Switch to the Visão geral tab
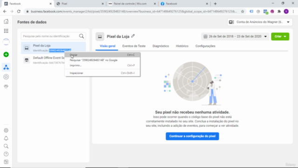Image resolution: width=298 pixels, height=168 pixels. click(108, 46)
